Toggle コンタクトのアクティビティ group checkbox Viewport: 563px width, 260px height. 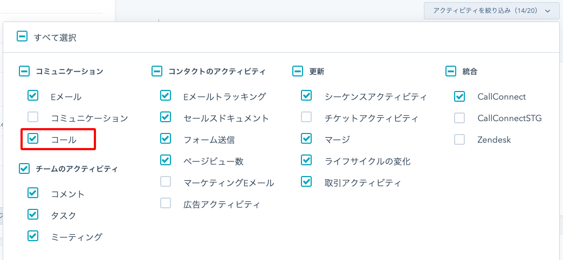(x=157, y=72)
